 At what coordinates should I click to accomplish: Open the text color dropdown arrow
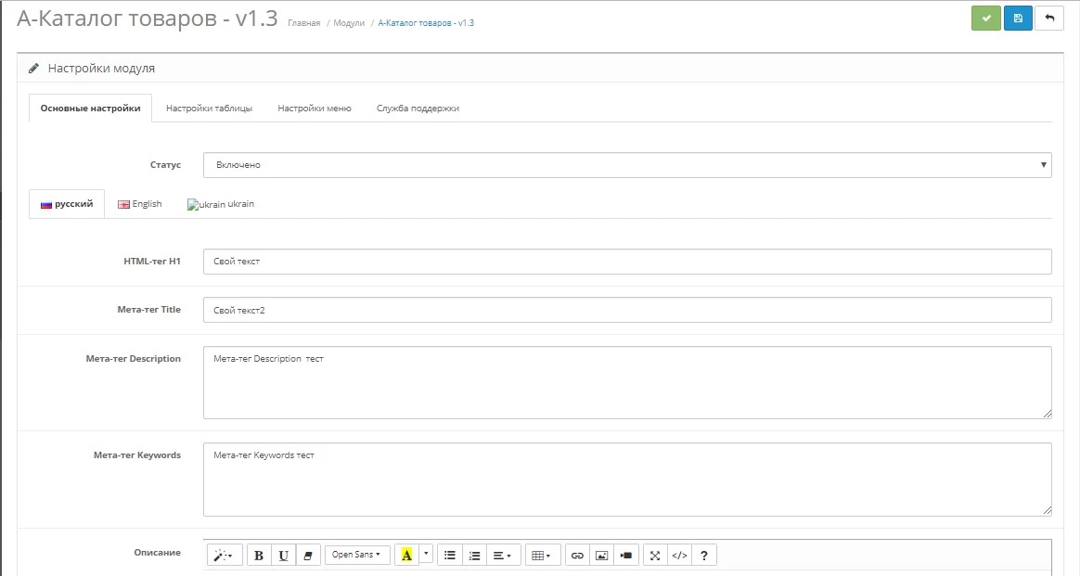click(x=426, y=554)
